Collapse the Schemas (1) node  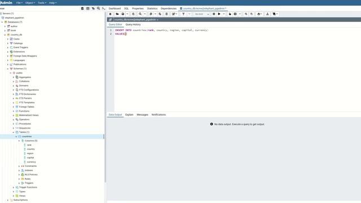click(x=7, y=69)
